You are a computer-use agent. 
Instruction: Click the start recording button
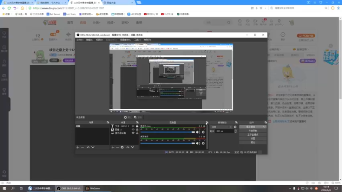pos(253,131)
